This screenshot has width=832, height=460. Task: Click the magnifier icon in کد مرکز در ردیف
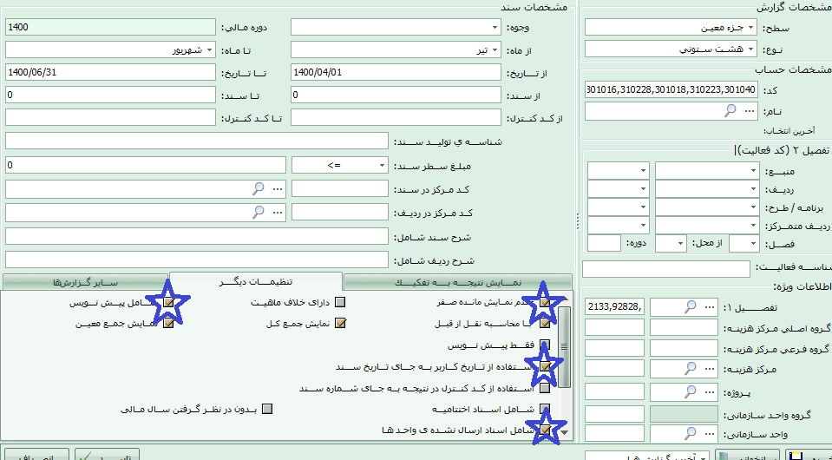(x=258, y=212)
